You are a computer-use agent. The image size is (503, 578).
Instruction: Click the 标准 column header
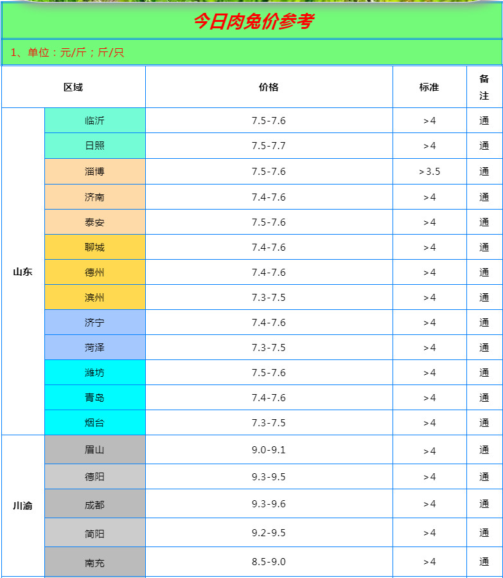click(429, 87)
